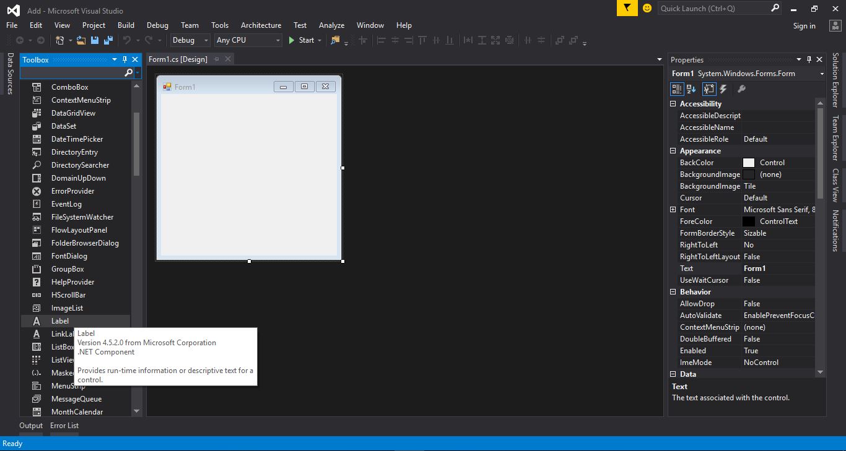Screen dimensions: 846x451
Task: Select the Label control in Toolbox
Action: tap(60, 321)
